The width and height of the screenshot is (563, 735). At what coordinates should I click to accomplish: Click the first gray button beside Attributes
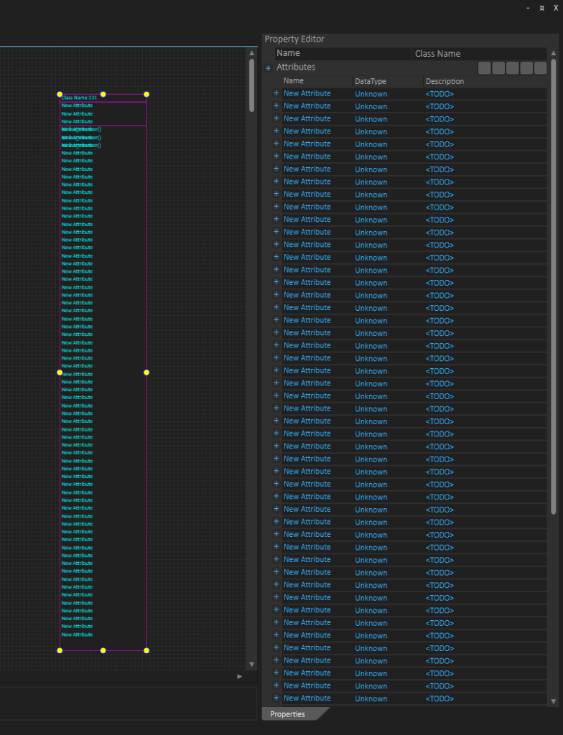(485, 68)
